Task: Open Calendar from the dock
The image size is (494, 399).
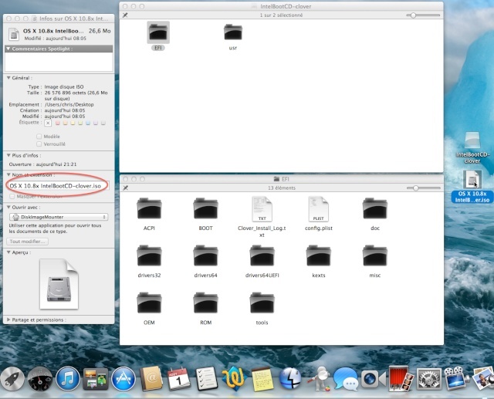Action: [178, 379]
